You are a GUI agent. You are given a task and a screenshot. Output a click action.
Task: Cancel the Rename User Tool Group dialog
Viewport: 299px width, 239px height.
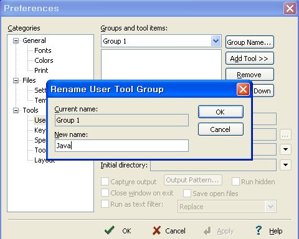(x=221, y=129)
